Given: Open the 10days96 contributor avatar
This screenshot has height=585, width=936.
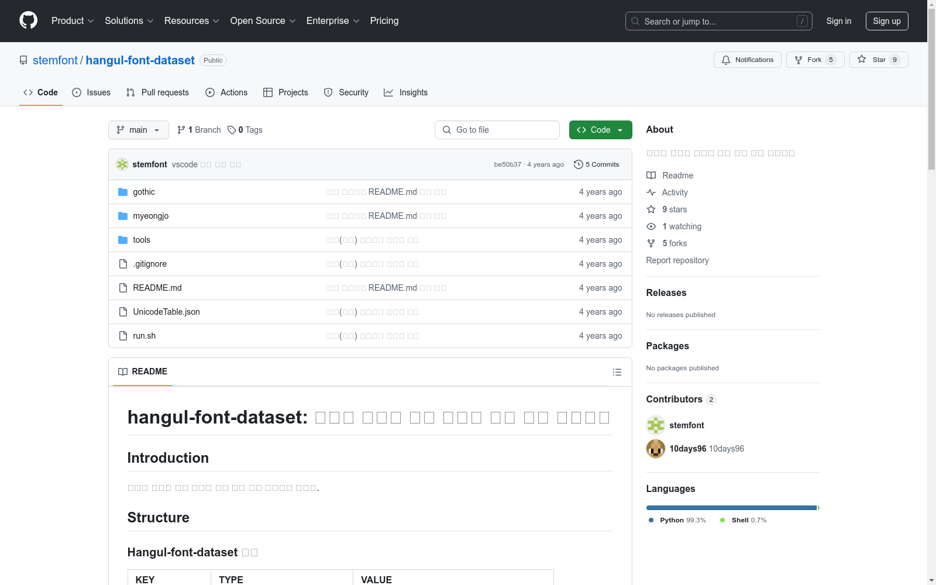Looking at the screenshot, I should coord(656,449).
